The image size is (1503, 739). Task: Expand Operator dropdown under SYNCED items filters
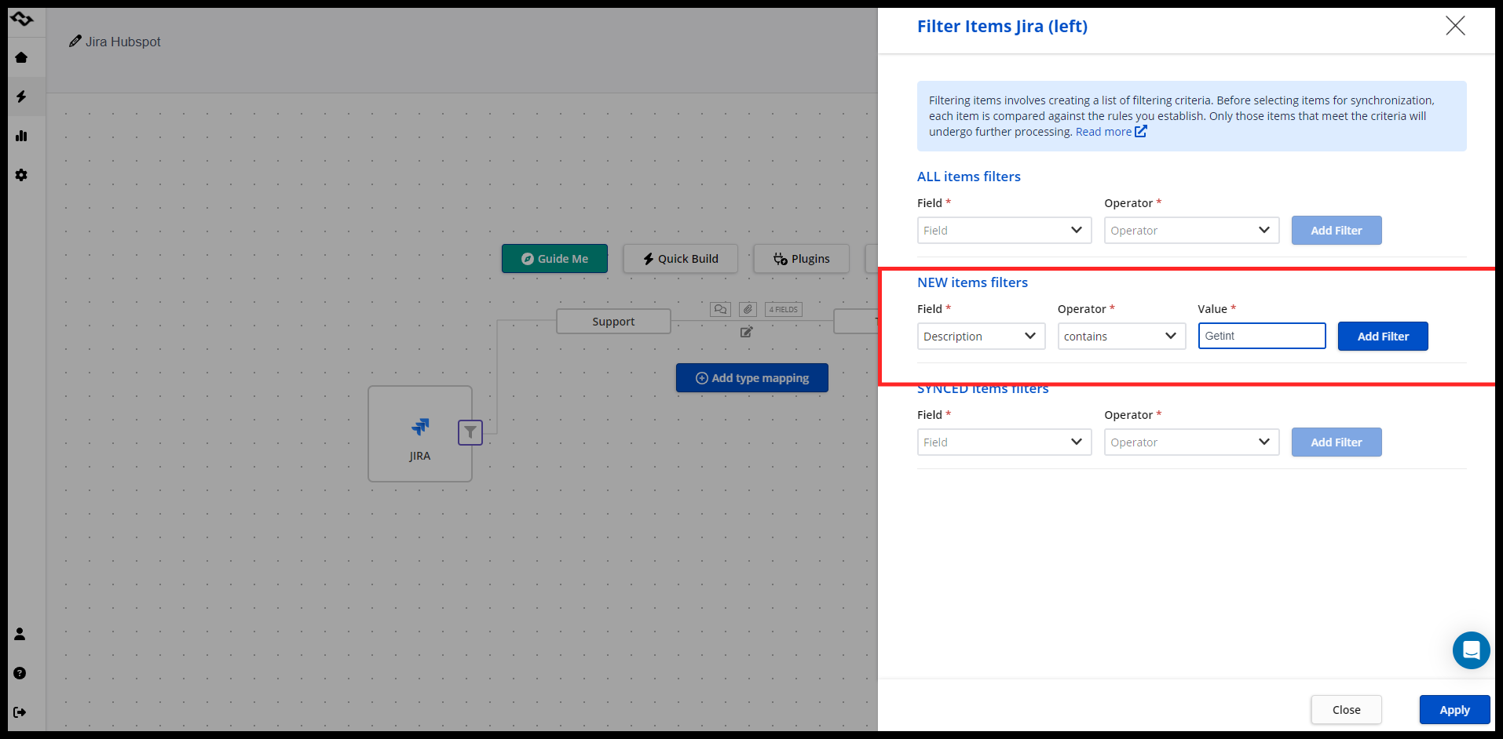pos(1191,442)
